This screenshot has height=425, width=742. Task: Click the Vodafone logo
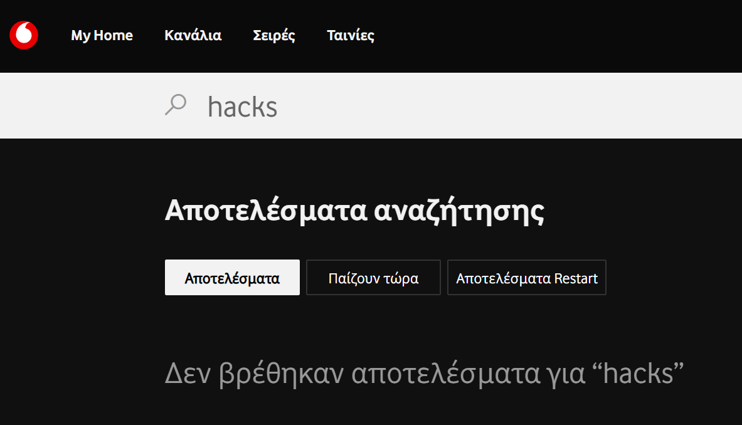tap(24, 35)
